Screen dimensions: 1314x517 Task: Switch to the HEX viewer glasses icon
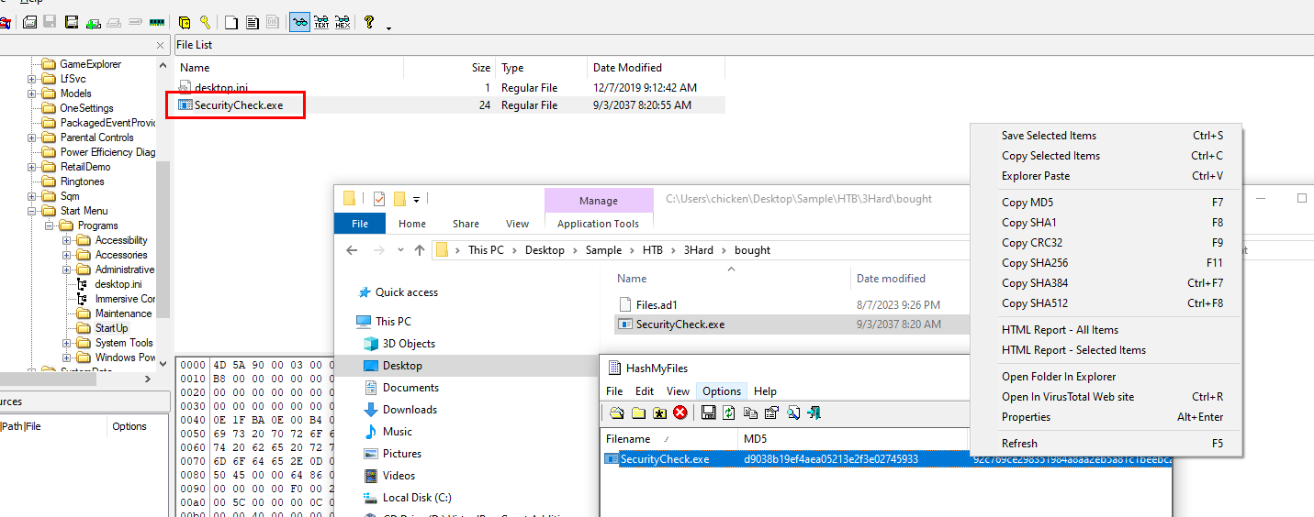pyautogui.click(x=343, y=22)
